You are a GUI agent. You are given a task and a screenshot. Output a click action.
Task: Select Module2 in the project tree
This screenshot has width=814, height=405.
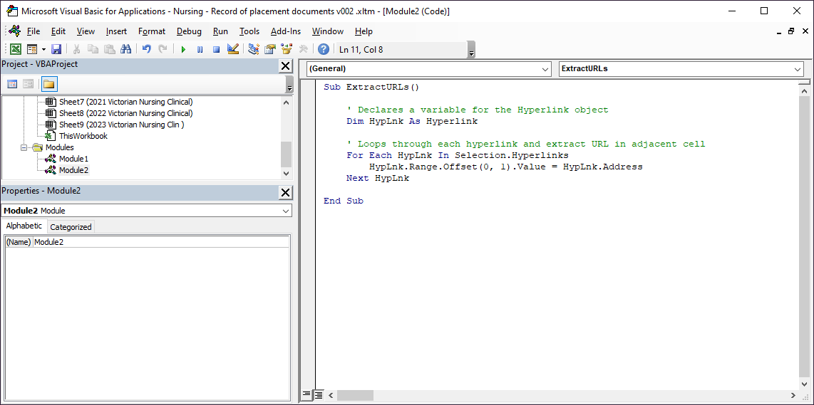tap(73, 170)
